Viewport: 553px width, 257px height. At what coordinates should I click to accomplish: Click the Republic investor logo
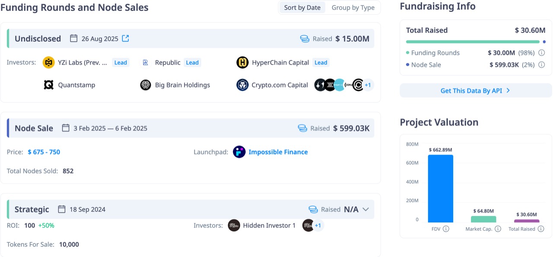tap(146, 63)
